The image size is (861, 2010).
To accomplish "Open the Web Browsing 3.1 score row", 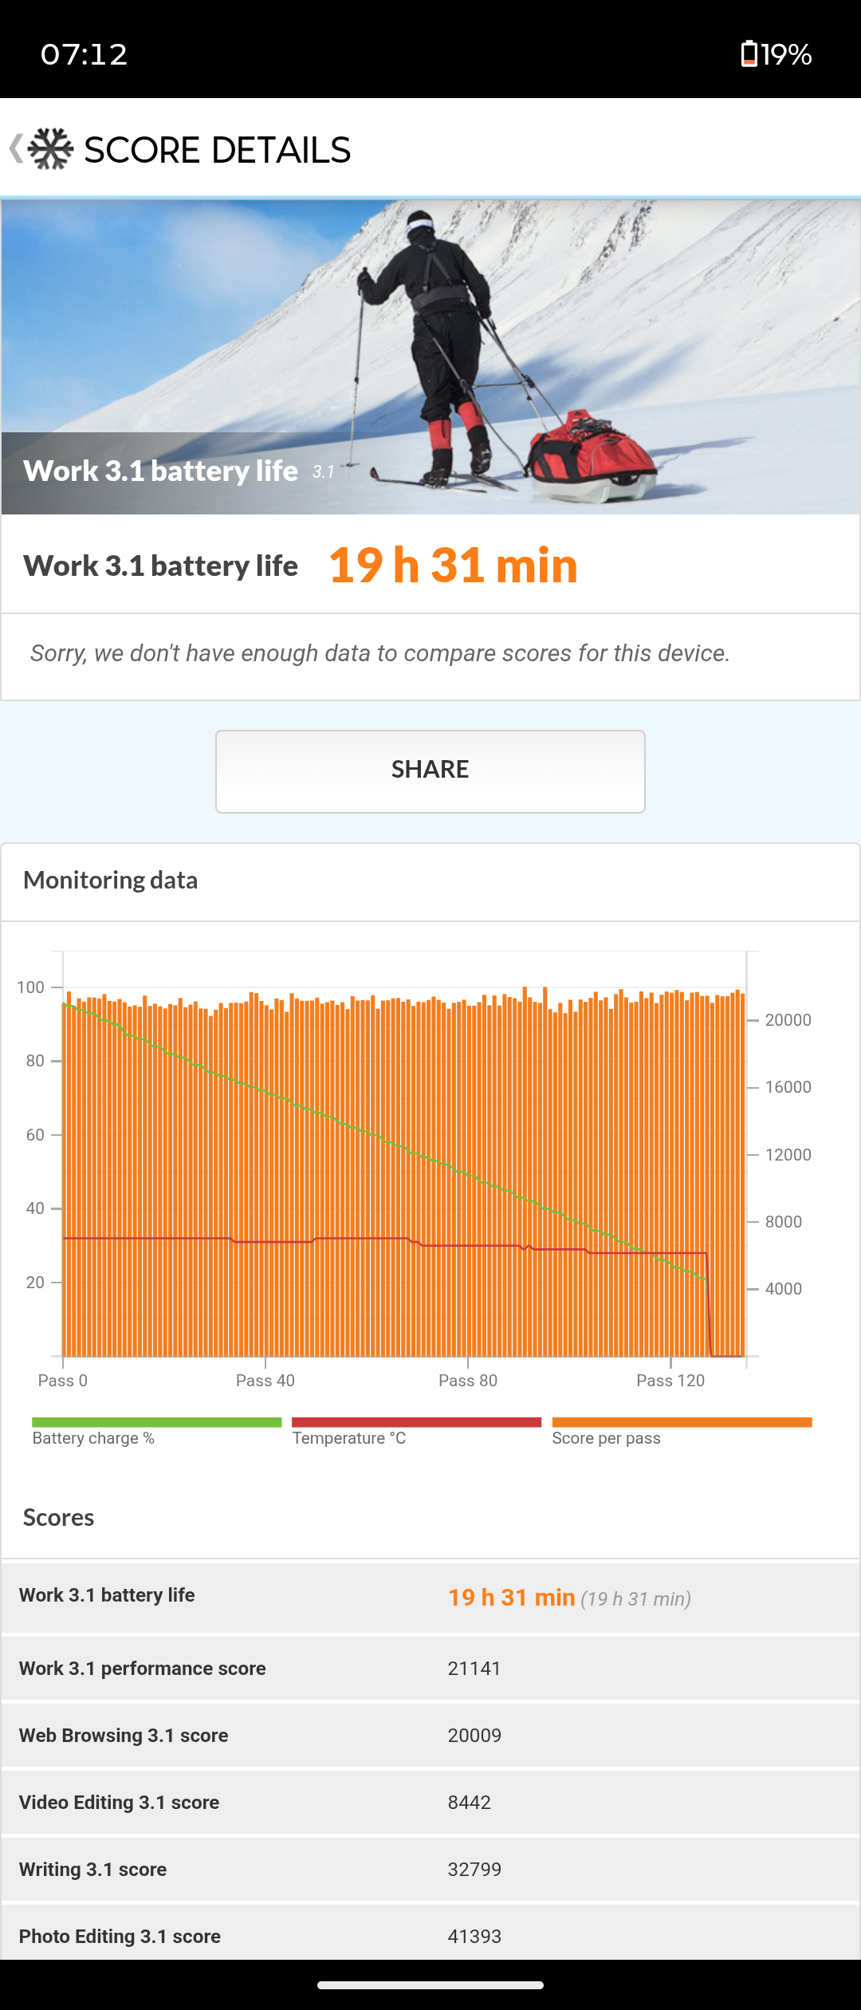I will 431,1735.
